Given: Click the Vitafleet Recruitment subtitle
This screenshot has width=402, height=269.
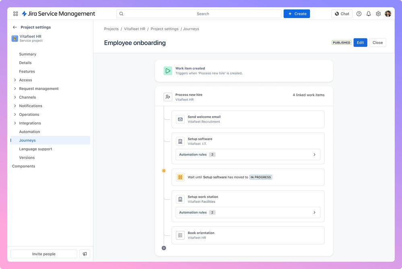Looking at the screenshot, I should (x=204, y=122).
